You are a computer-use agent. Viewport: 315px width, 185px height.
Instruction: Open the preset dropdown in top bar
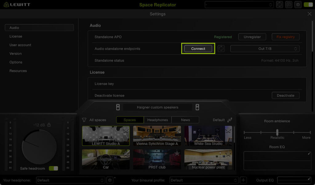point(239,5)
